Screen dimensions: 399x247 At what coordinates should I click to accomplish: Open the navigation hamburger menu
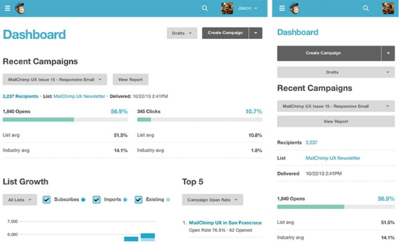(7, 8)
